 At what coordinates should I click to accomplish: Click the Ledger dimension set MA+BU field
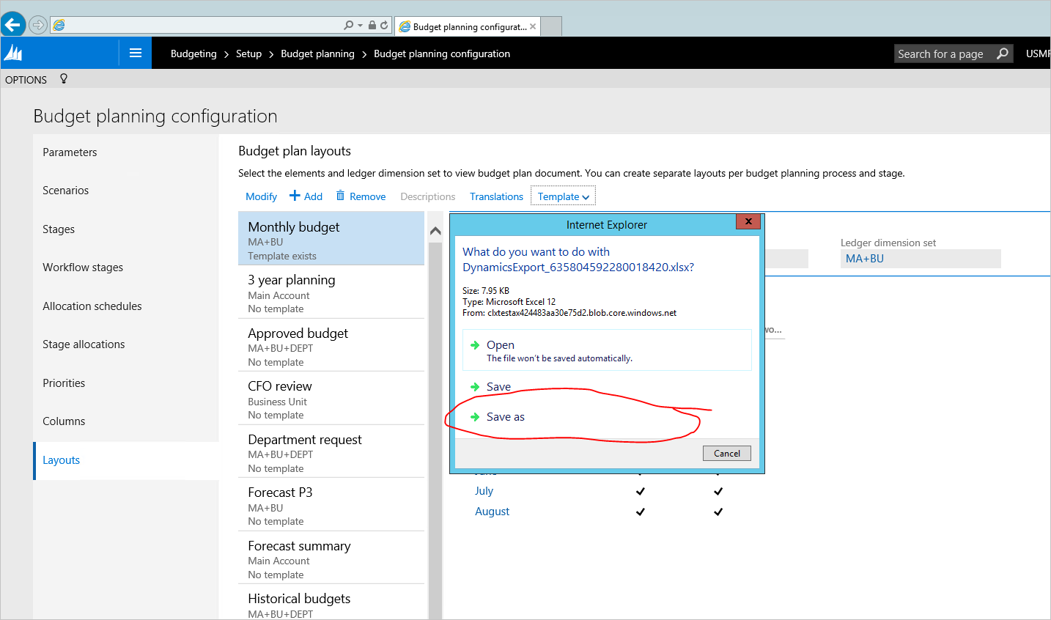pos(921,259)
